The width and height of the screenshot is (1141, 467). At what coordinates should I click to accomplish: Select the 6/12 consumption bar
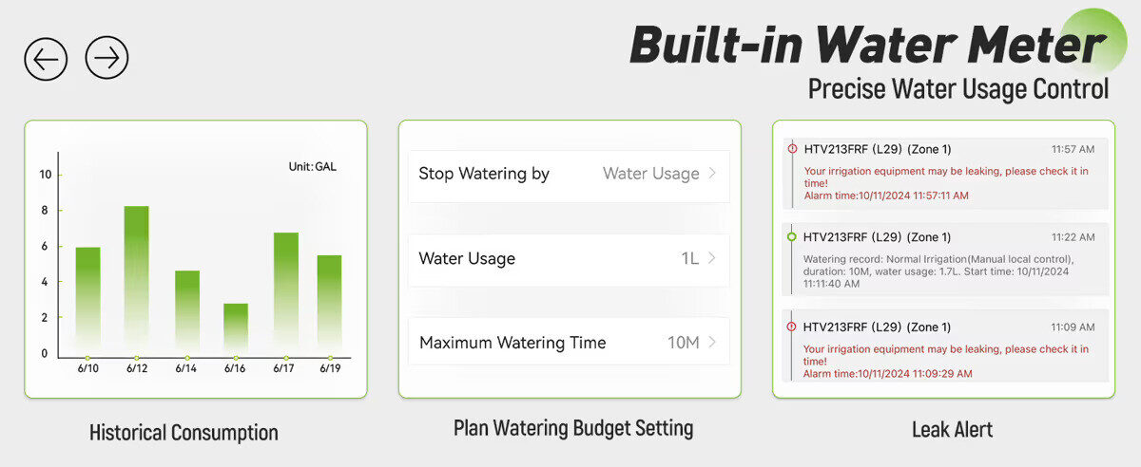137,280
